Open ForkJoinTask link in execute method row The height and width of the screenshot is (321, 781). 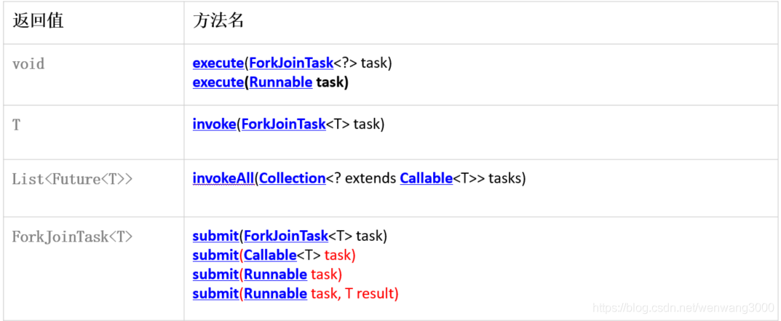[x=291, y=63]
